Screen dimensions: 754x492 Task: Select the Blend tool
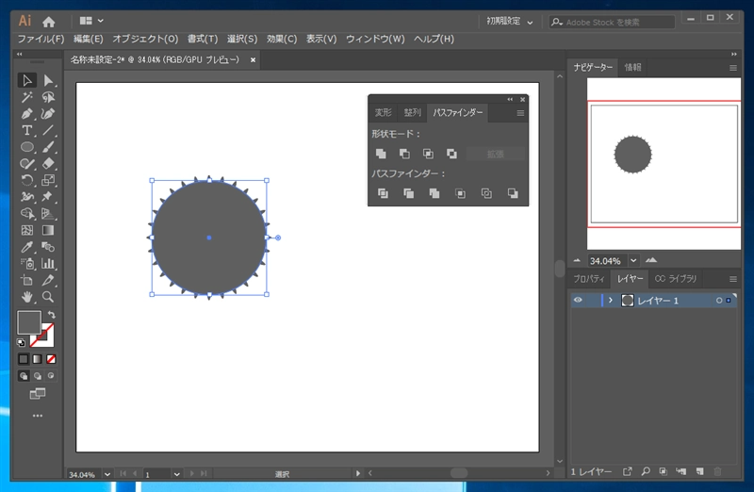point(48,247)
